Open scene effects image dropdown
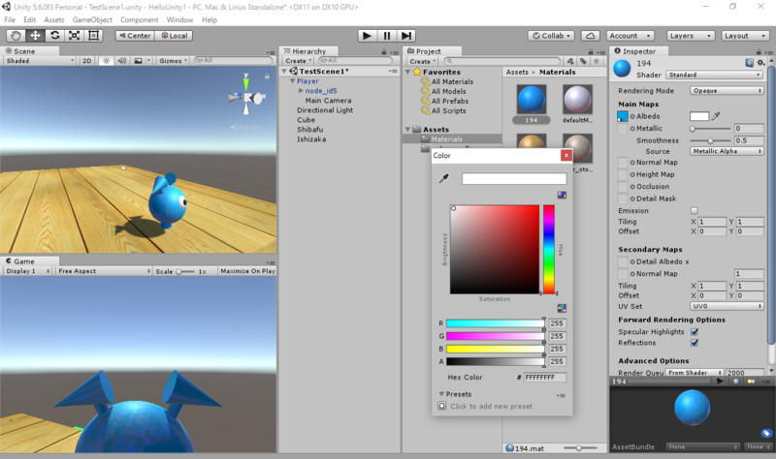776x459 pixels. [x=142, y=61]
